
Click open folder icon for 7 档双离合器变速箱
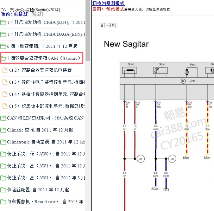(x=4, y=58)
